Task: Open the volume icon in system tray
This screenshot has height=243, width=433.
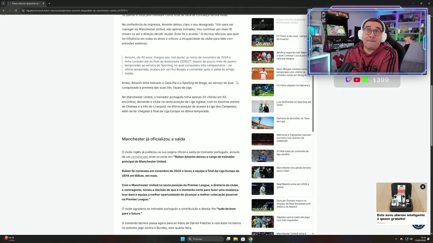Action: coord(411,239)
